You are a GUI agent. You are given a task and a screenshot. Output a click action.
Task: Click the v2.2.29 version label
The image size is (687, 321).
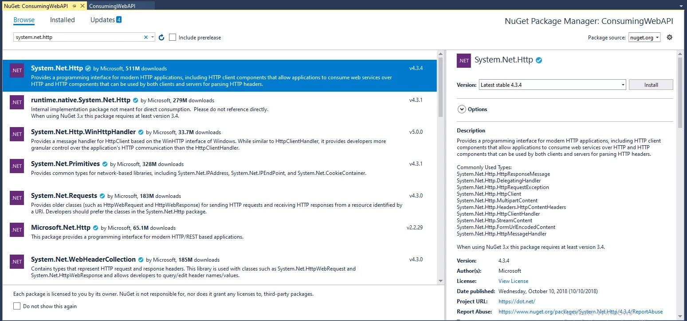(x=415, y=228)
